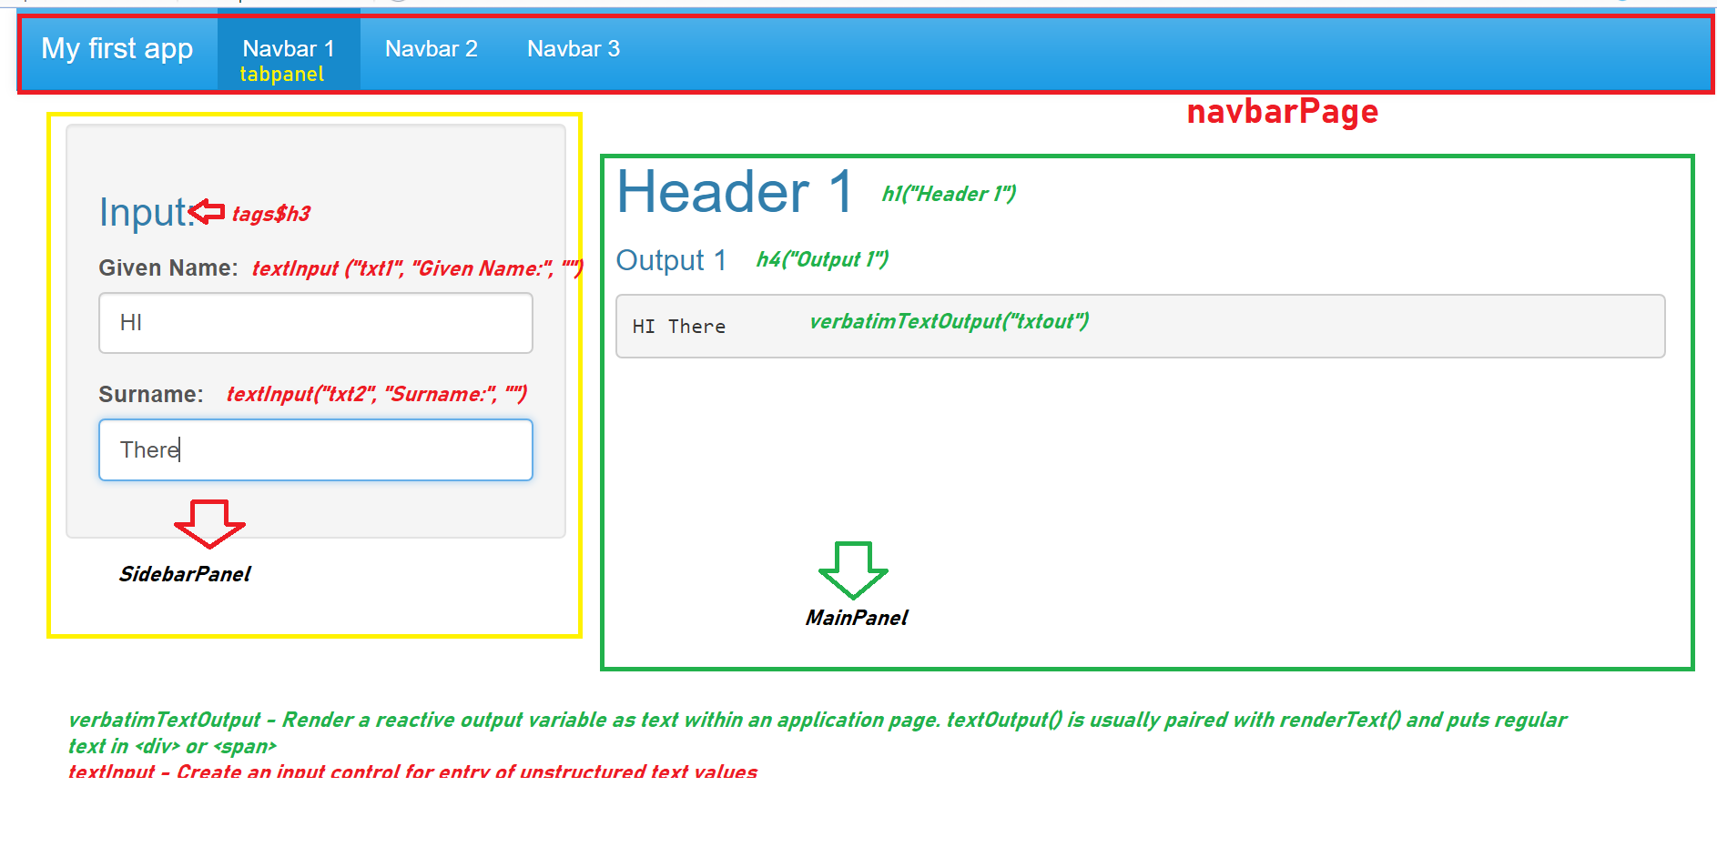Click the My first app title

[117, 48]
